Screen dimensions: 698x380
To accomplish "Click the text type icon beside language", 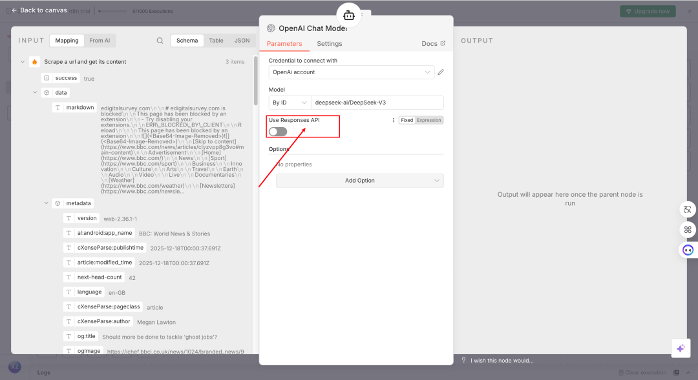I will click(69, 292).
